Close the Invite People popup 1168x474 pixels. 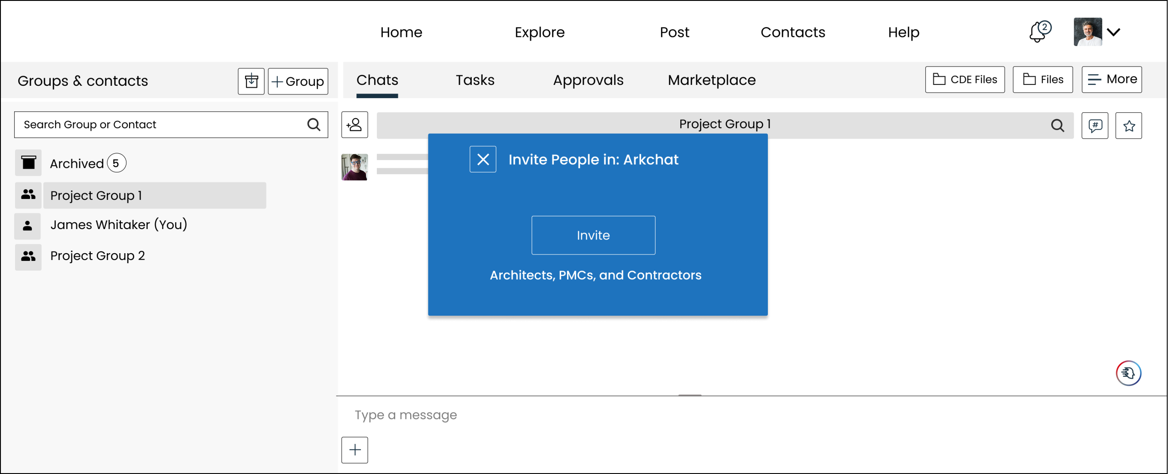coord(483,159)
